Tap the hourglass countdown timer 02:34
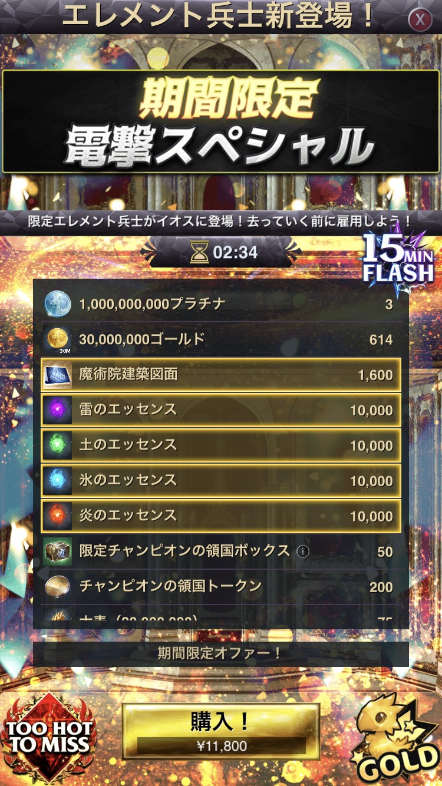The width and height of the screenshot is (442, 786). (223, 253)
